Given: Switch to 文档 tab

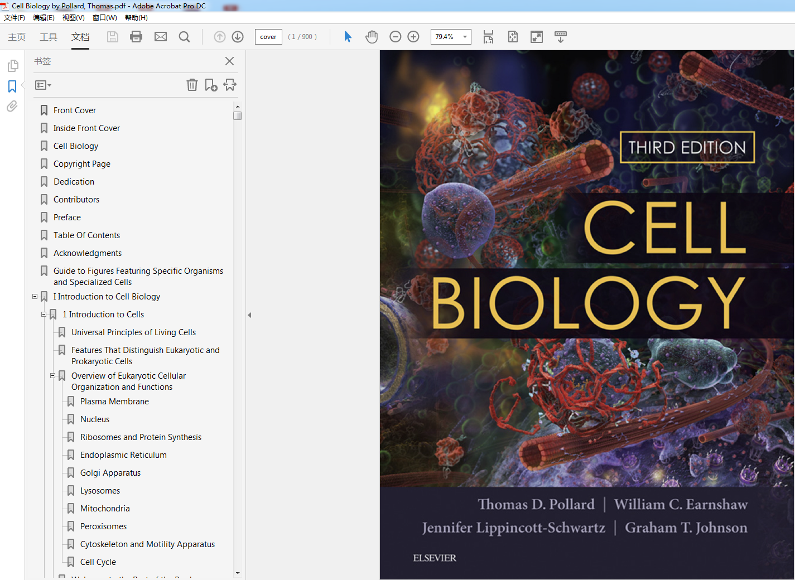Looking at the screenshot, I should pyautogui.click(x=80, y=37).
